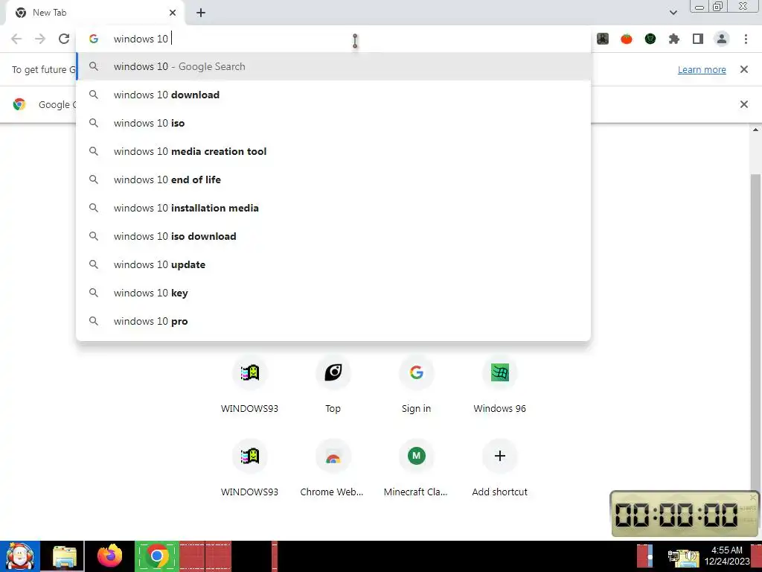Click the scrollbar up arrow
Screen dimensions: 762x572
click(755, 130)
